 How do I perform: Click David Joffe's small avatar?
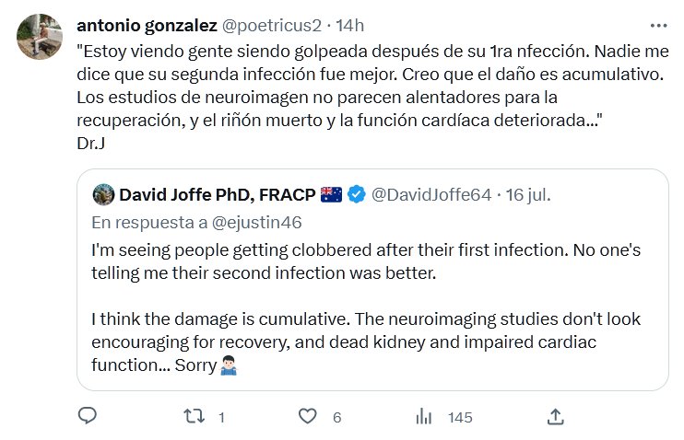(103, 194)
